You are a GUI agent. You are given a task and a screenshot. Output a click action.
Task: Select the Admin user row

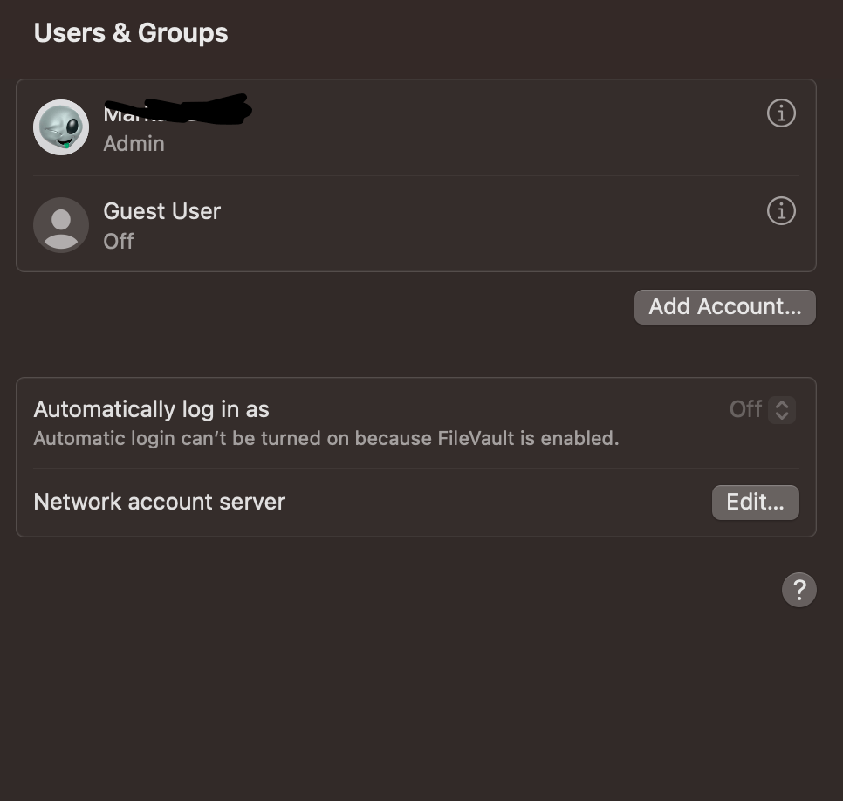(x=349, y=127)
